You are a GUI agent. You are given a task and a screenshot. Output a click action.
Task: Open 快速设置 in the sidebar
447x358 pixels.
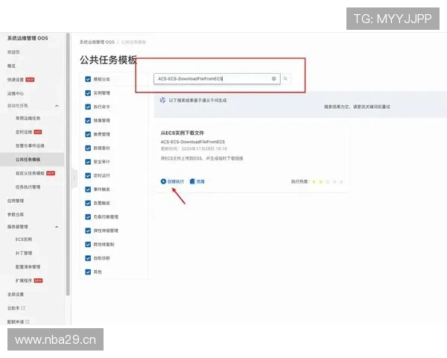tap(16, 80)
